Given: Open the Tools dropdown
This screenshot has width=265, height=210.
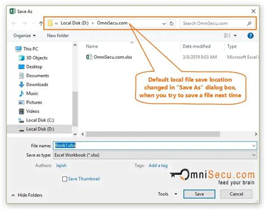Looking at the screenshot, I should coord(167,194).
